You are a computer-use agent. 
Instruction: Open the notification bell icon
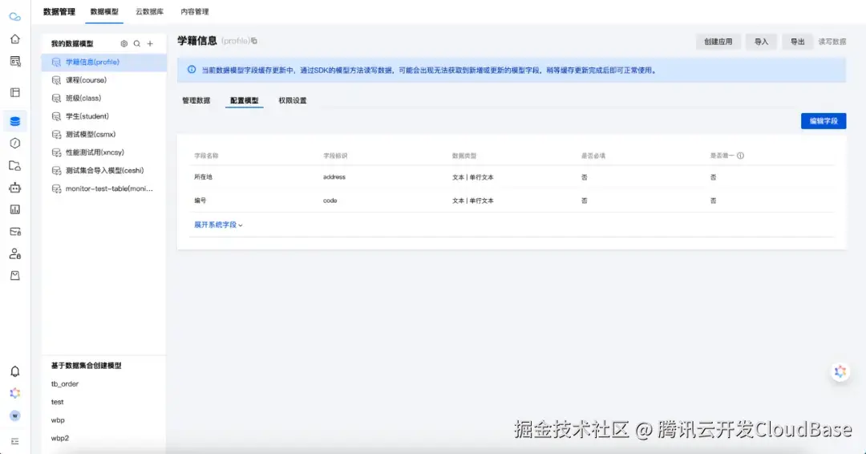15,371
